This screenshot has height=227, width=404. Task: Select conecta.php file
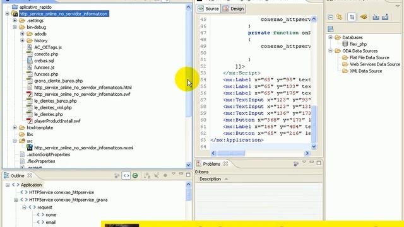46,54
